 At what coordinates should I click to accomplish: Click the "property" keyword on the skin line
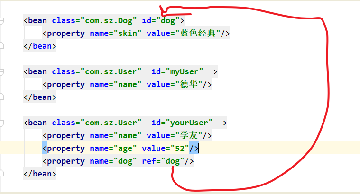[x=66, y=34]
